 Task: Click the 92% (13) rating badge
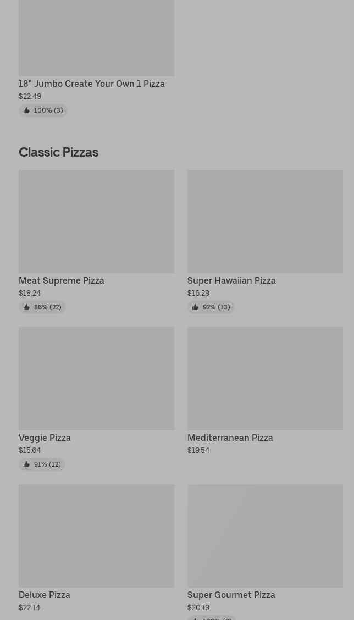tap(211, 307)
